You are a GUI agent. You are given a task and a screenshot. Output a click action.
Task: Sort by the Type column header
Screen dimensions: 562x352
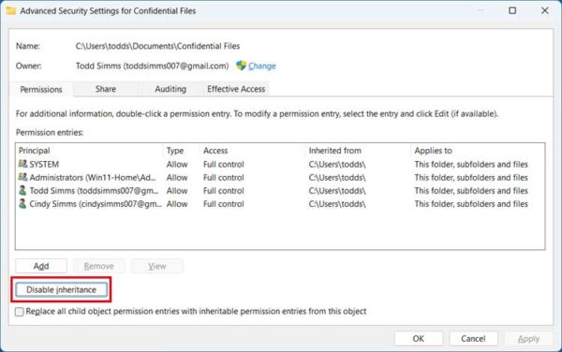(x=182, y=151)
